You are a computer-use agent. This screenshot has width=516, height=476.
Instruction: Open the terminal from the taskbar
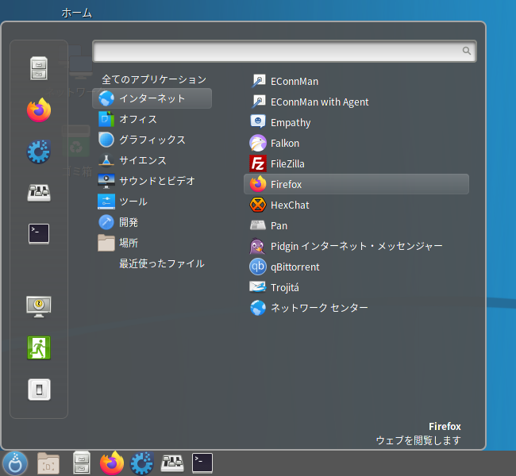point(202,463)
